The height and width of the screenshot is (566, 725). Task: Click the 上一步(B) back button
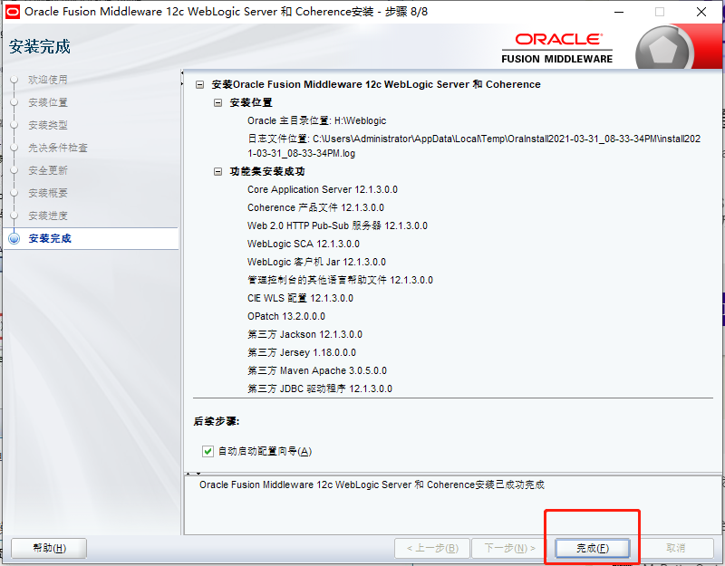coord(432,548)
